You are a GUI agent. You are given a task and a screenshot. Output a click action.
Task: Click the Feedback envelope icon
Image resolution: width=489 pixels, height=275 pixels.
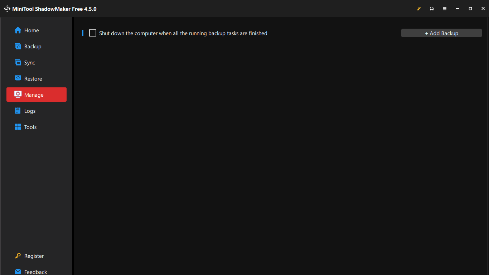[x=18, y=272]
